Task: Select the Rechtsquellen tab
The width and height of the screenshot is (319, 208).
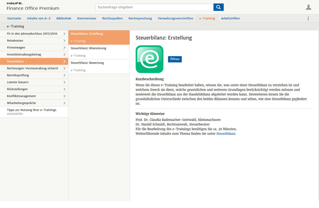Action: click(112, 18)
